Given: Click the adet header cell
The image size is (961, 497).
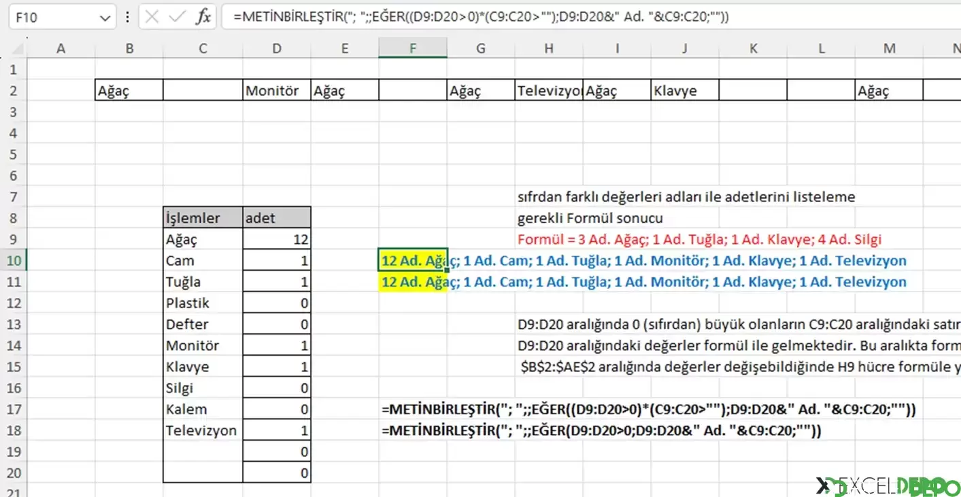Looking at the screenshot, I should tap(277, 218).
